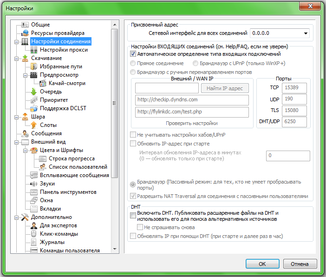
Task: Click the palette icon for Цвета и Шрифты
Action: 33,150
